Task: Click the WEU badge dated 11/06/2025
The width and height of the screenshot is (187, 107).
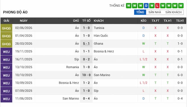Action: tap(6, 99)
